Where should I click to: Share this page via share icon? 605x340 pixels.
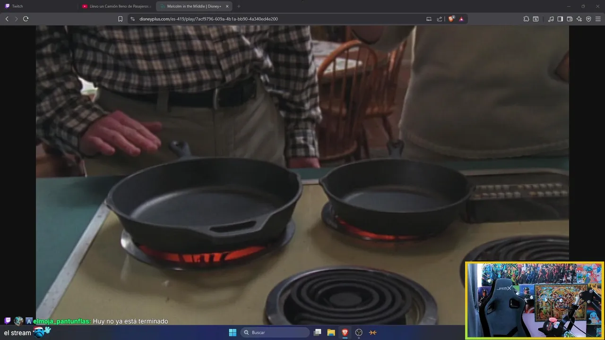coord(440,19)
